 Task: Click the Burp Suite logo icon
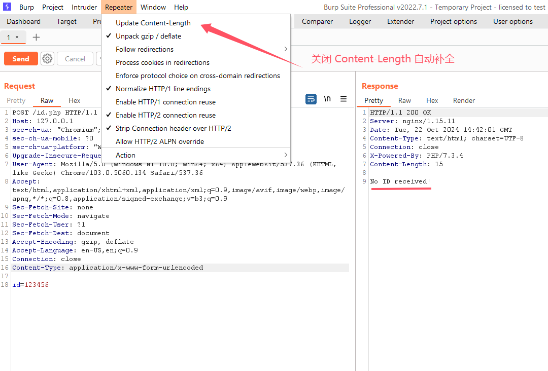click(x=7, y=7)
